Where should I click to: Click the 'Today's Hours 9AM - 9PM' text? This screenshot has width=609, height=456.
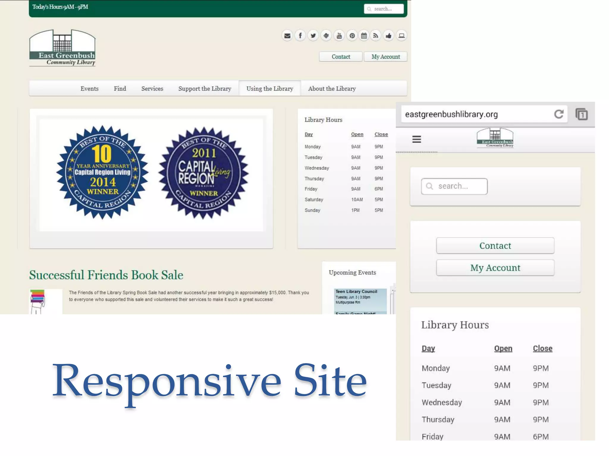click(x=60, y=7)
